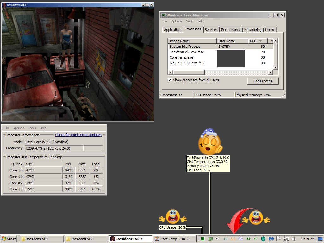Click inside the Resident Evil 3 game view
Image resolution: width=324 pixels, height=243 pixels.
click(78, 64)
